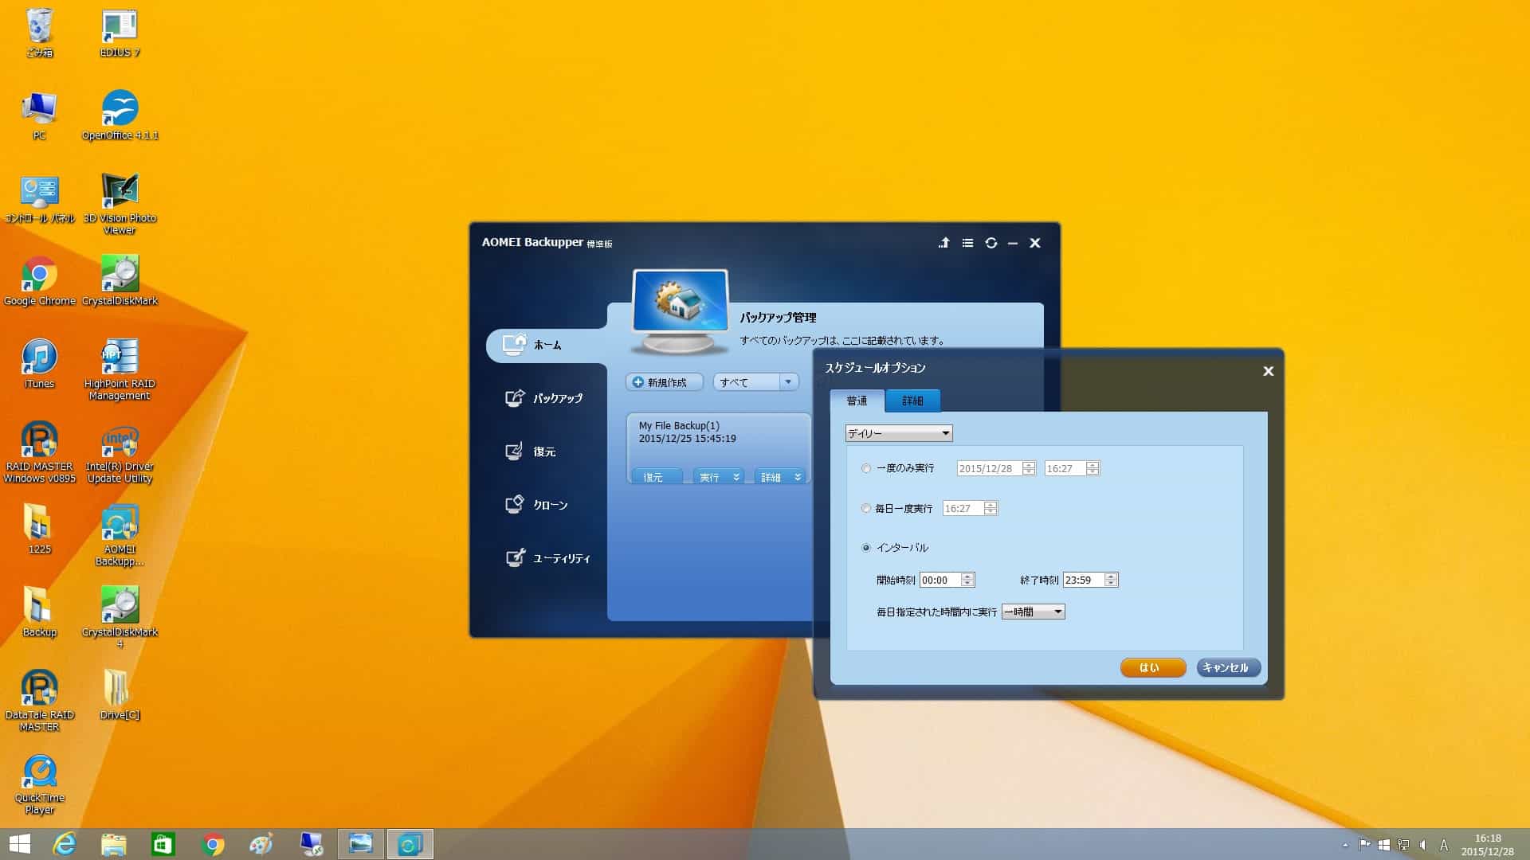
Task: Select the ホーム sidebar item
Action: tap(547, 345)
